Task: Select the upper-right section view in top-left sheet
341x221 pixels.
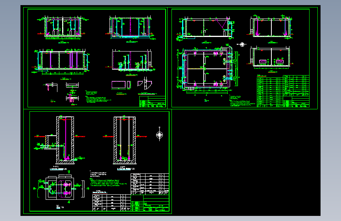Action: (131, 28)
